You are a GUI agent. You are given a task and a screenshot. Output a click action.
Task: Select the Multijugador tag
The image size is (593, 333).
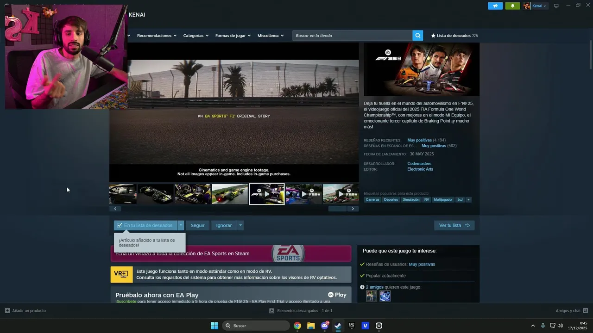443,200
